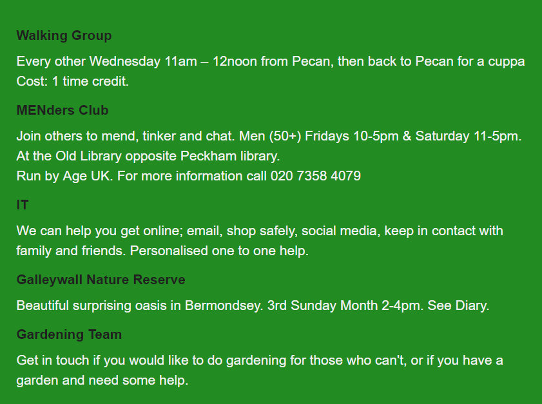Click 'At the Old Library opposite Peckham library'
This screenshot has height=404, width=542.
click(x=148, y=156)
